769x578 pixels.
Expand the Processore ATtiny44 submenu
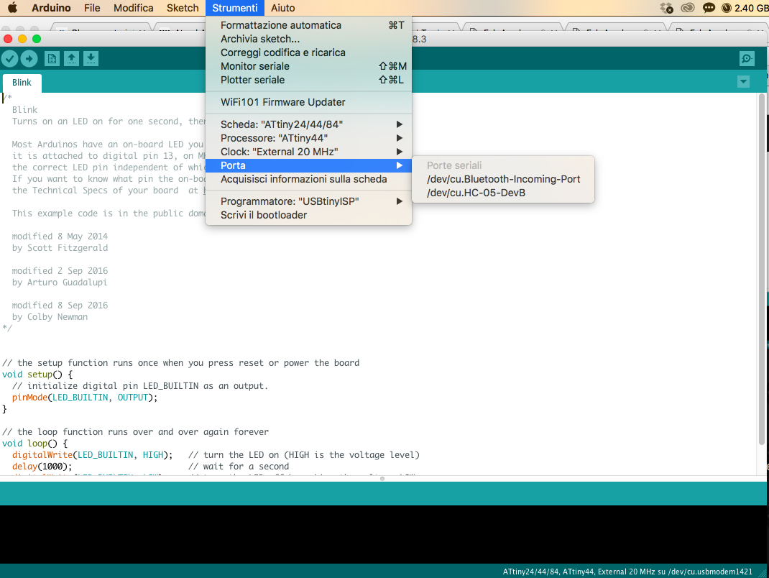tap(308, 138)
